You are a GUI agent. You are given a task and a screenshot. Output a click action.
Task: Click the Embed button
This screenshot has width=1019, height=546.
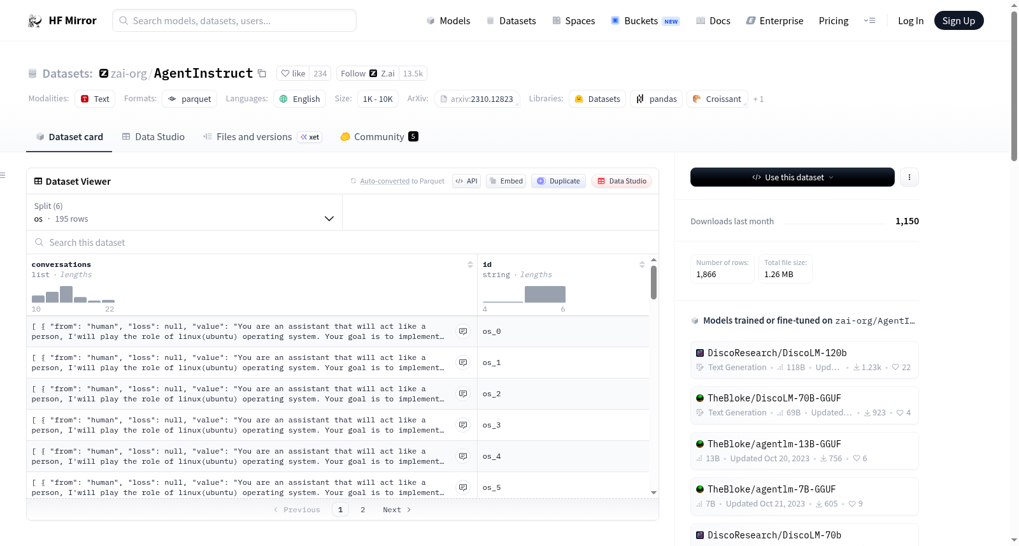point(506,181)
